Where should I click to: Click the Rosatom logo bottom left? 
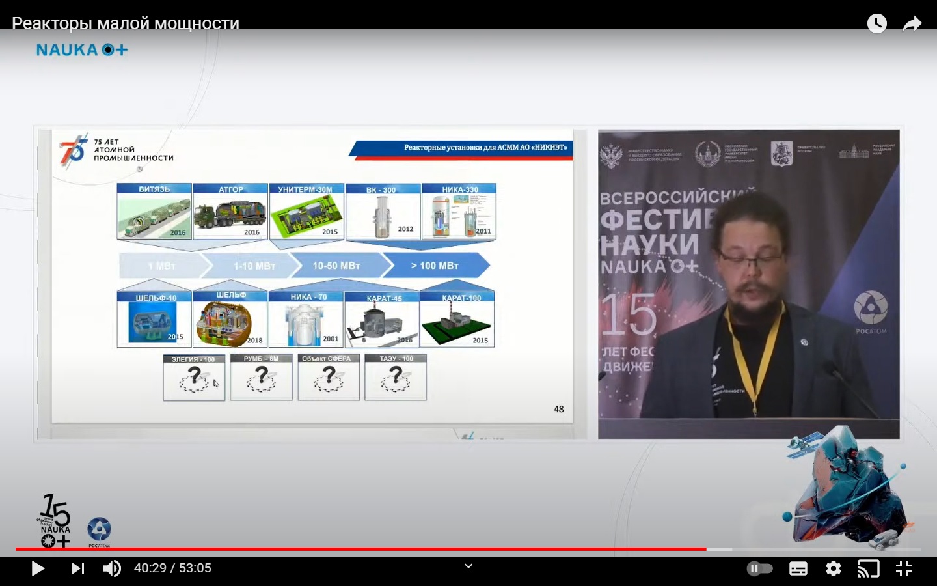pos(99,531)
